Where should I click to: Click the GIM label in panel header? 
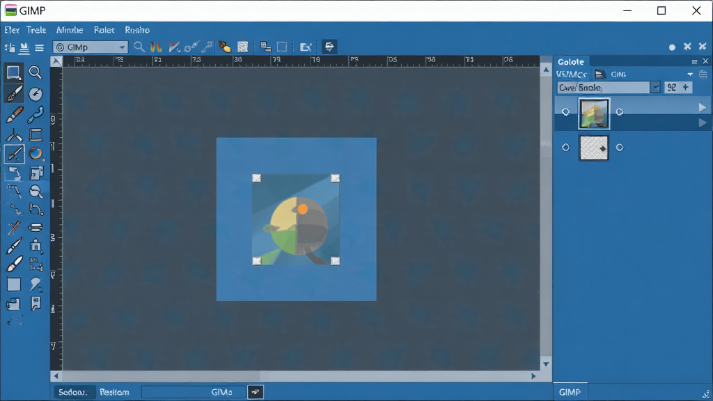pyautogui.click(x=618, y=74)
